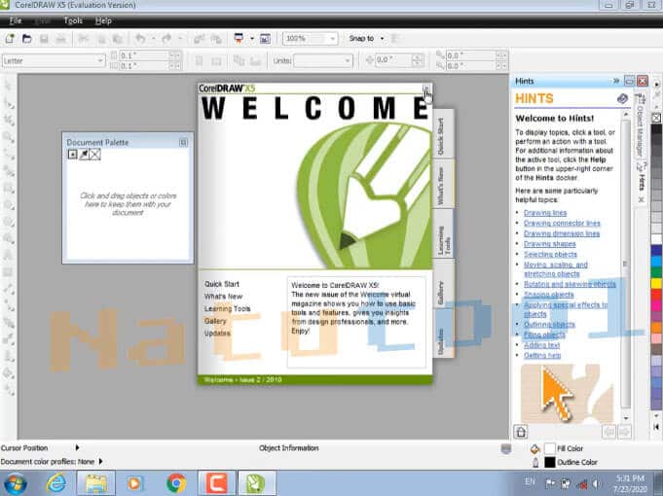Expand the Cursor Position arrow in status bar
This screenshot has height=496, width=663.
click(77, 448)
